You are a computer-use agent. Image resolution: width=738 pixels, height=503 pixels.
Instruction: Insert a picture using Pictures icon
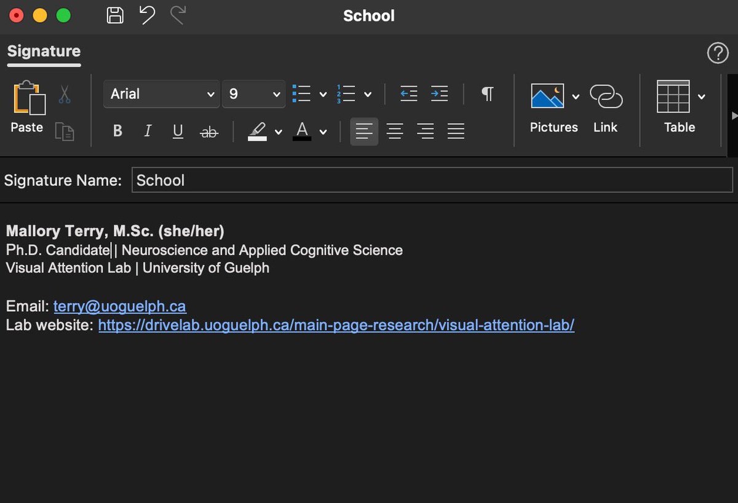click(x=547, y=97)
